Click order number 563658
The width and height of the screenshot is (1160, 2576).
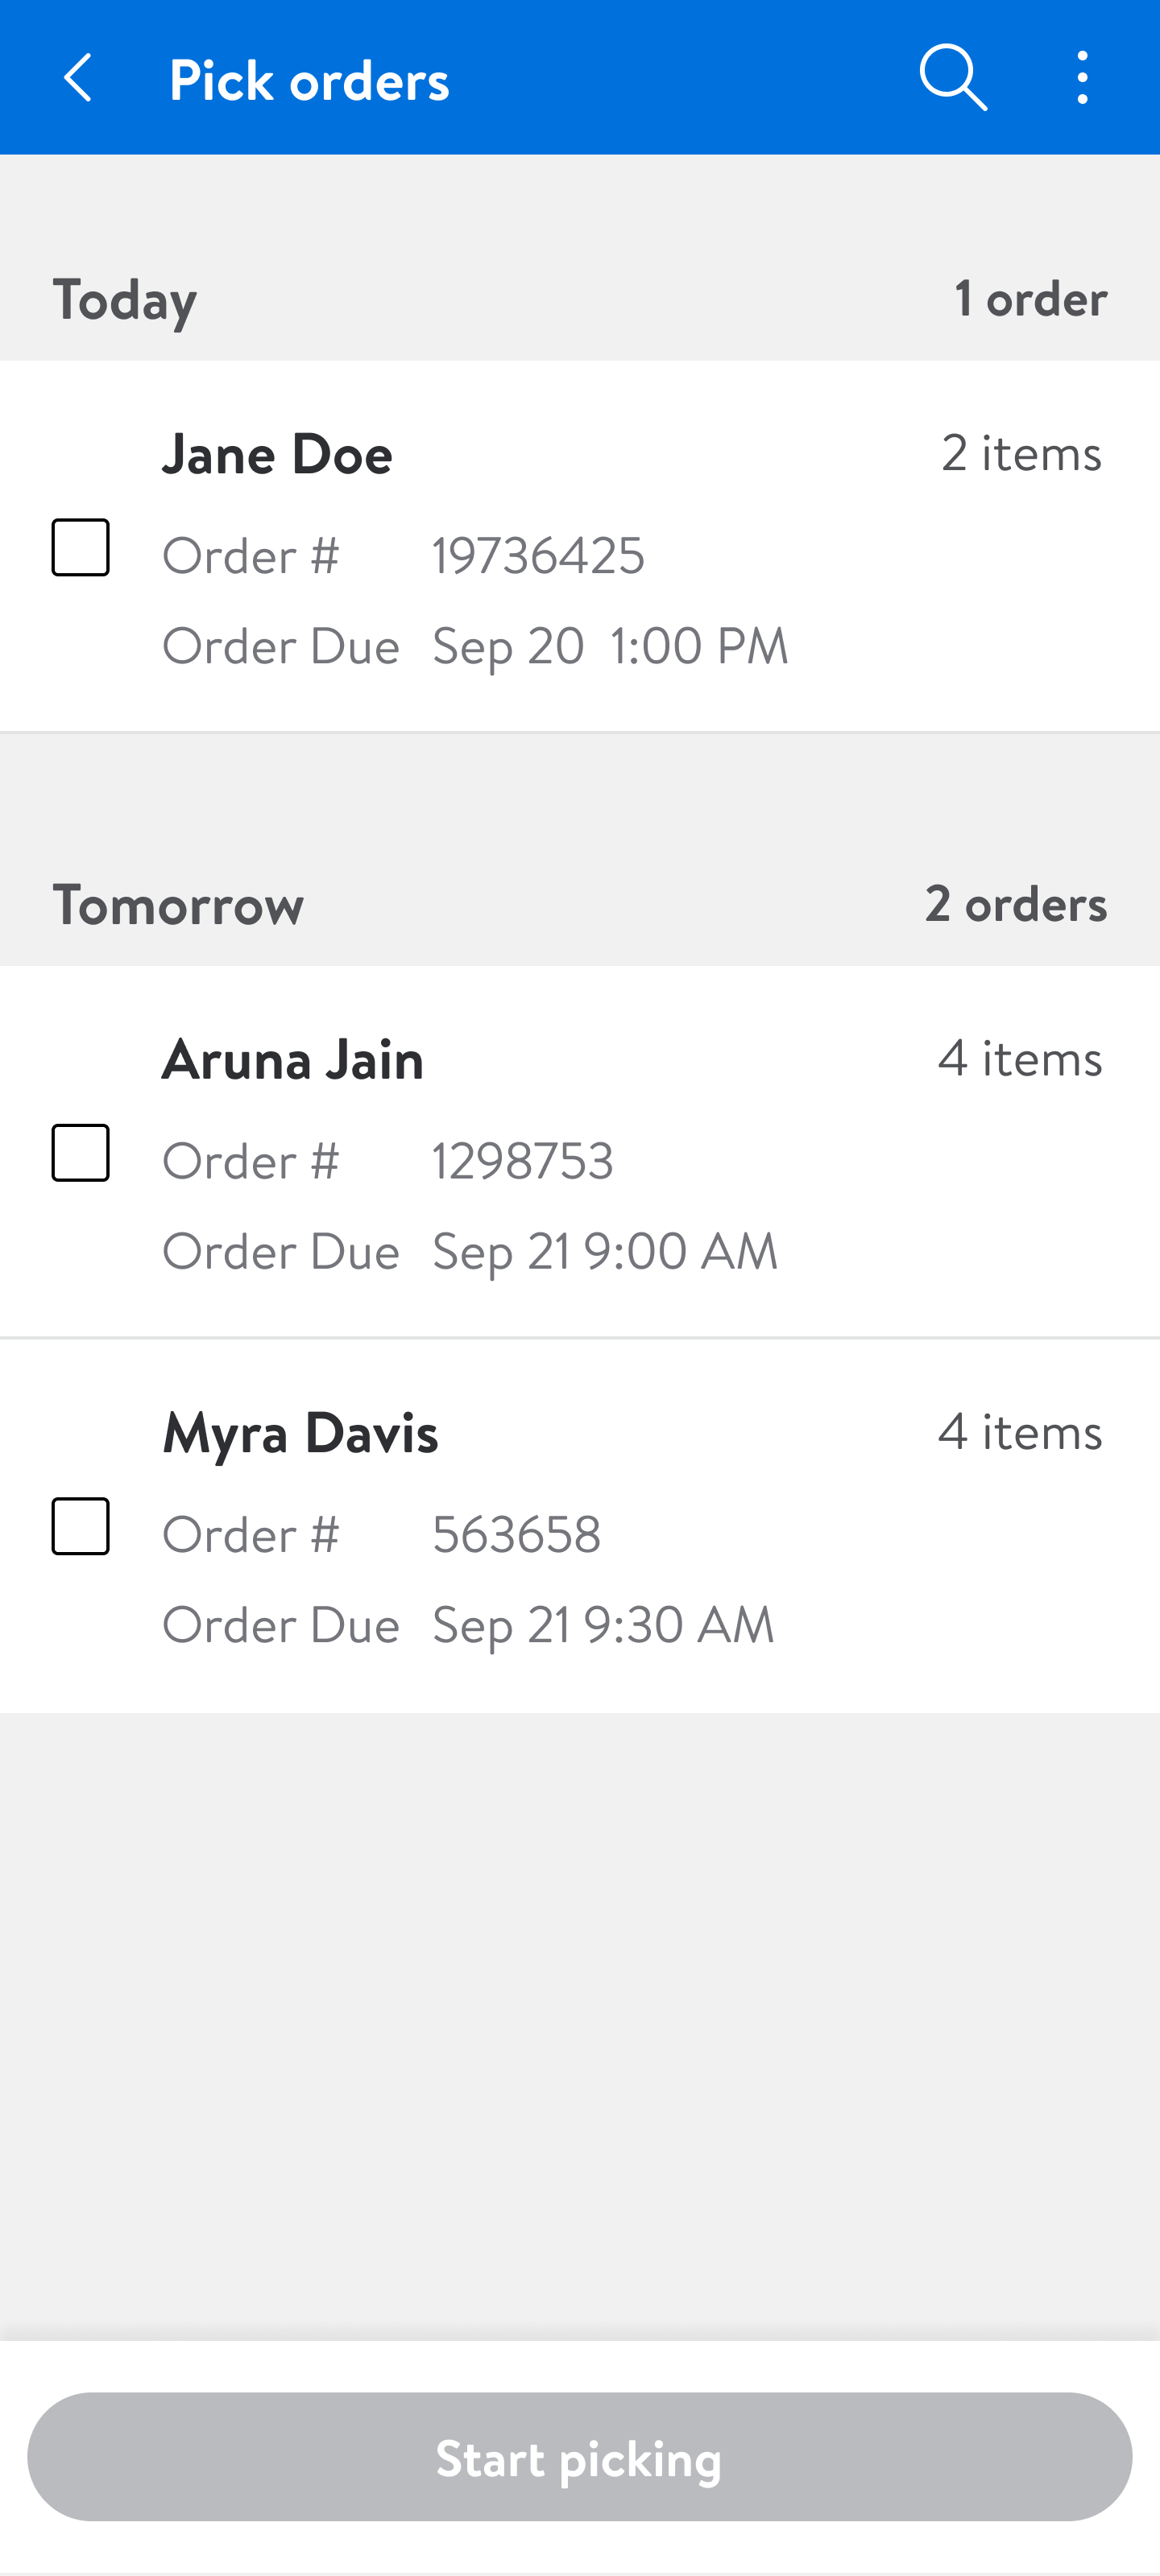(x=516, y=1534)
